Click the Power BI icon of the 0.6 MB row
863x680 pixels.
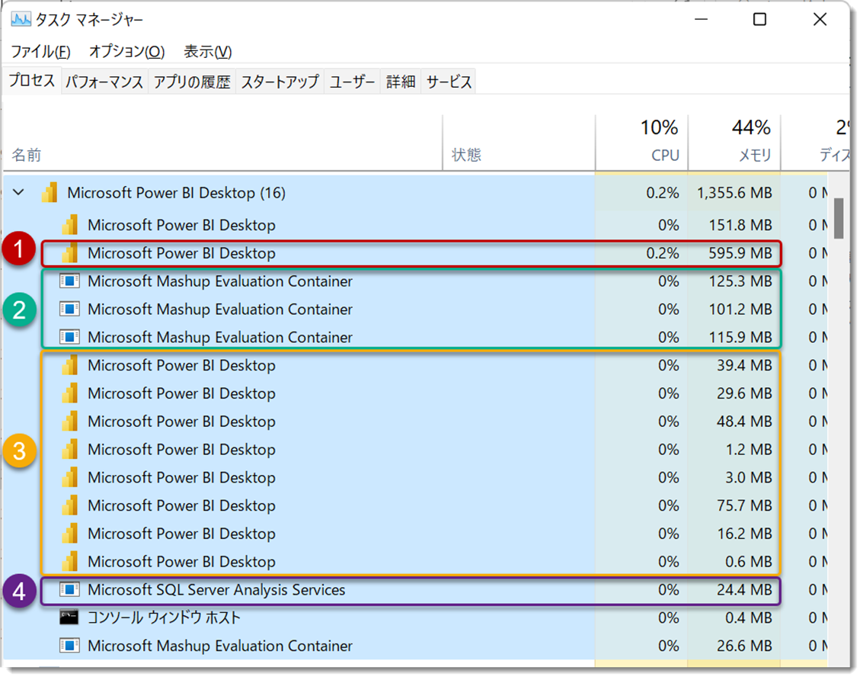[70, 562]
